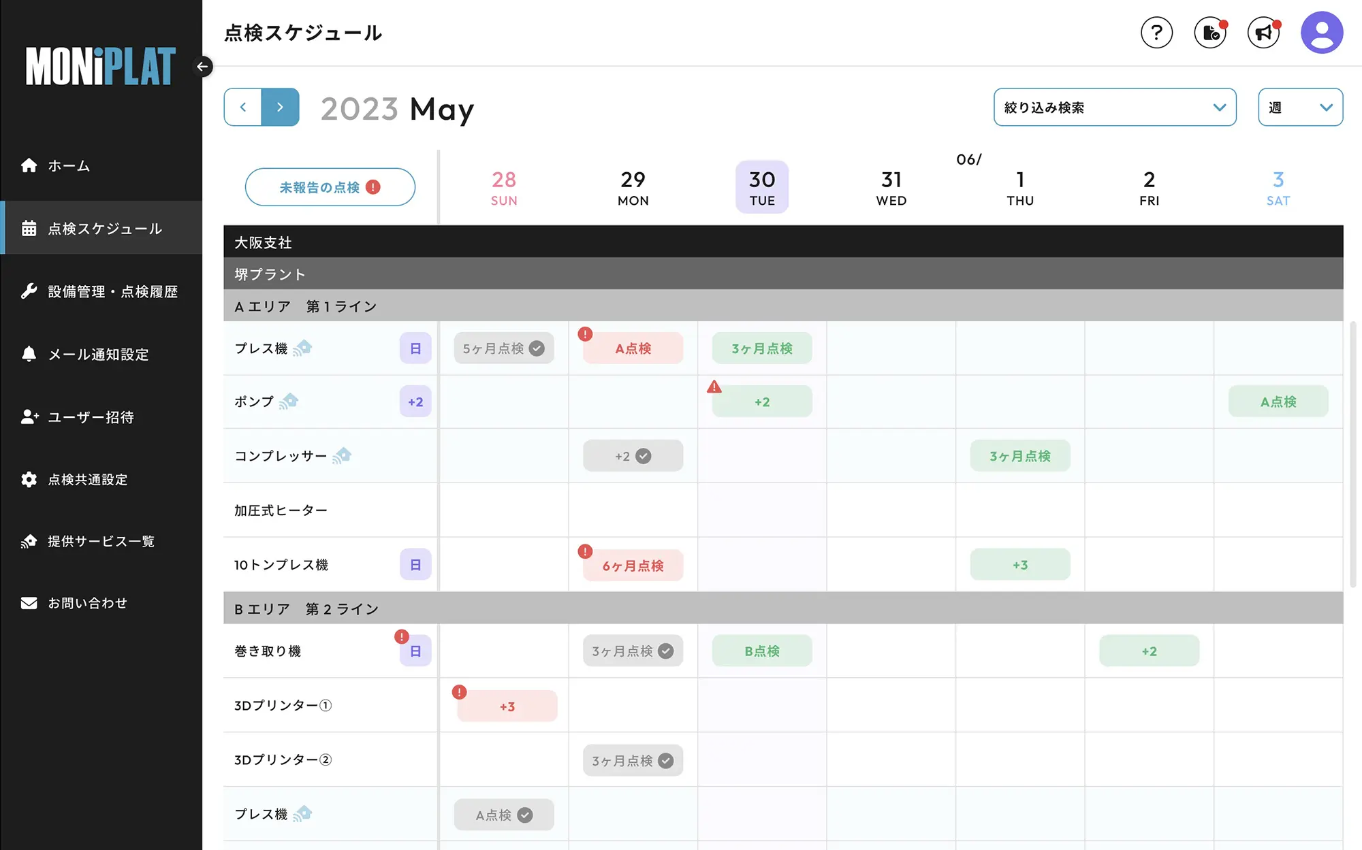Open 点検共通設定 via the gear icon

29,479
